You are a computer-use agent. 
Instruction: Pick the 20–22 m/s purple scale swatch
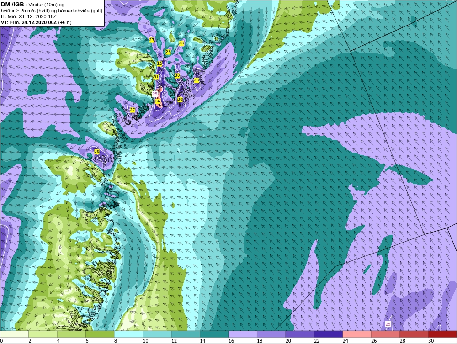300,334
